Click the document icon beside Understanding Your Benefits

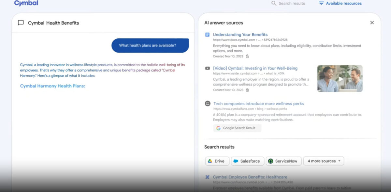[x=207, y=34]
